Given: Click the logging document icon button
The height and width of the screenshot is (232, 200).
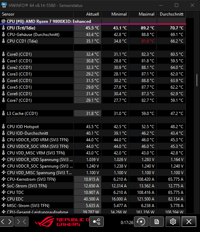Looking at the screenshot, I should pyautogui.click(x=157, y=222).
